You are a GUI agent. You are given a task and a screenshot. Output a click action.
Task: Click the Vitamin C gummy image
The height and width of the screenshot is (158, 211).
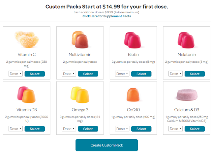click(26, 39)
